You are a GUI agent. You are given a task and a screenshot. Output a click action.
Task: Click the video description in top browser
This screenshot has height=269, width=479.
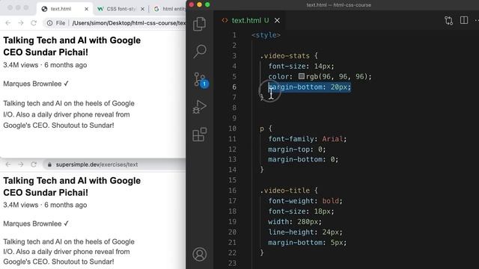point(69,114)
